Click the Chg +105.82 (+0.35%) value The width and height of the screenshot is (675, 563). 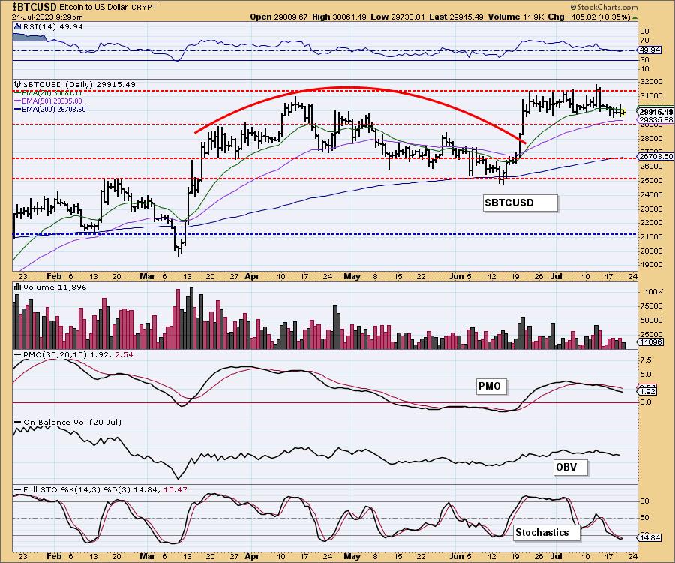click(589, 17)
